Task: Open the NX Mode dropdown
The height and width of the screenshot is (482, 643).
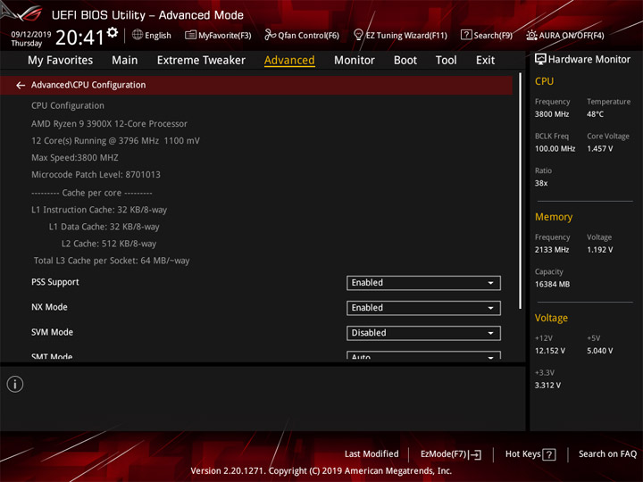Action: click(423, 308)
